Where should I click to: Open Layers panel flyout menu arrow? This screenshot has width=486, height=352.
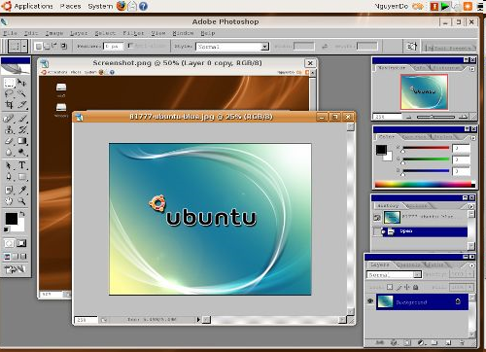coord(472,265)
